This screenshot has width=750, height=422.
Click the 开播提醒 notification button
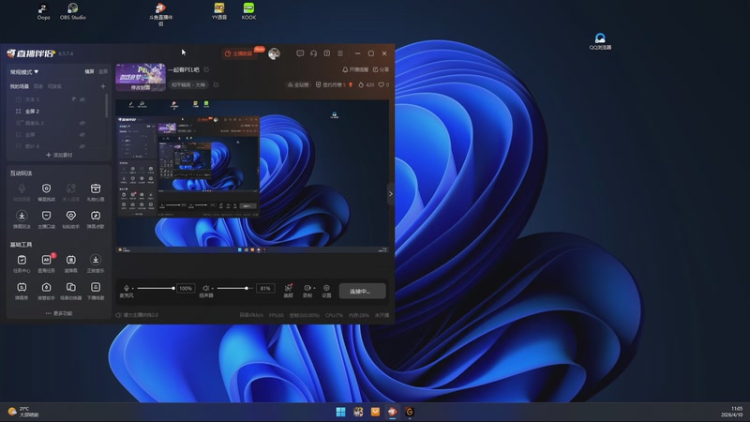click(357, 69)
